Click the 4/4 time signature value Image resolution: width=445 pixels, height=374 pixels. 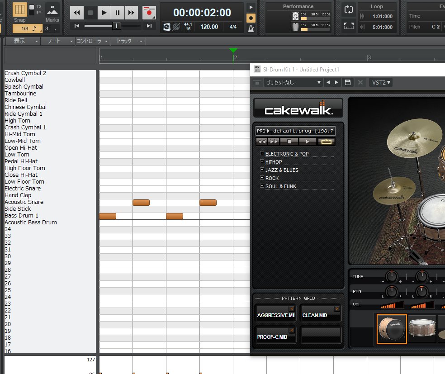tap(233, 27)
